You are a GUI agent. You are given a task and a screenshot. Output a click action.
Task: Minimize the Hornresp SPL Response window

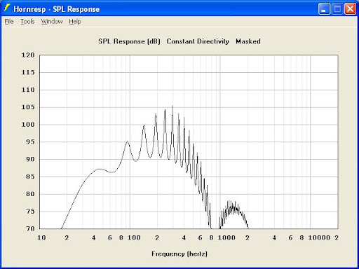click(x=324, y=9)
